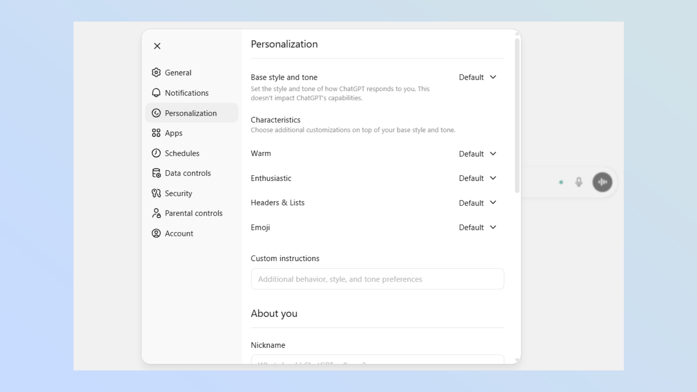
Task: Open Base style and tone dropdown
Action: [x=477, y=77]
